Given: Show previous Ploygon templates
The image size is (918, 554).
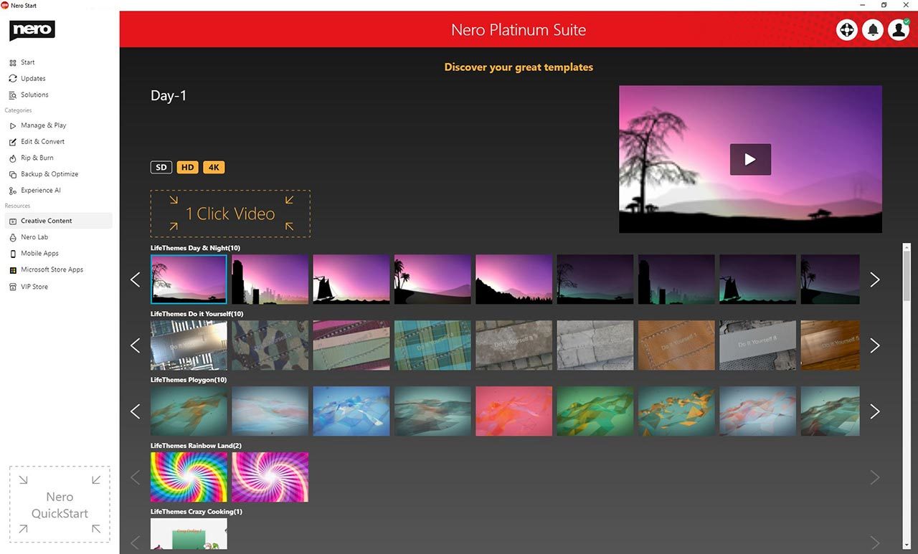Looking at the screenshot, I should pyautogui.click(x=136, y=411).
